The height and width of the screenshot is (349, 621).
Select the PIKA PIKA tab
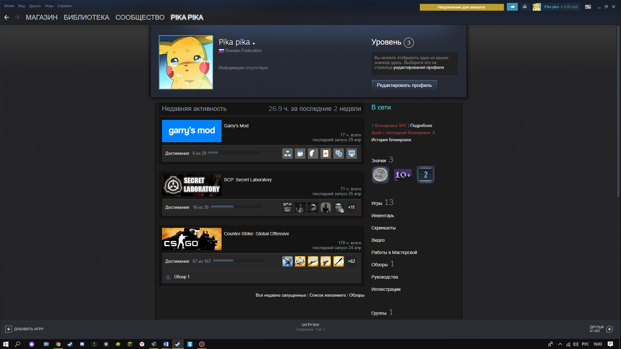[187, 17]
